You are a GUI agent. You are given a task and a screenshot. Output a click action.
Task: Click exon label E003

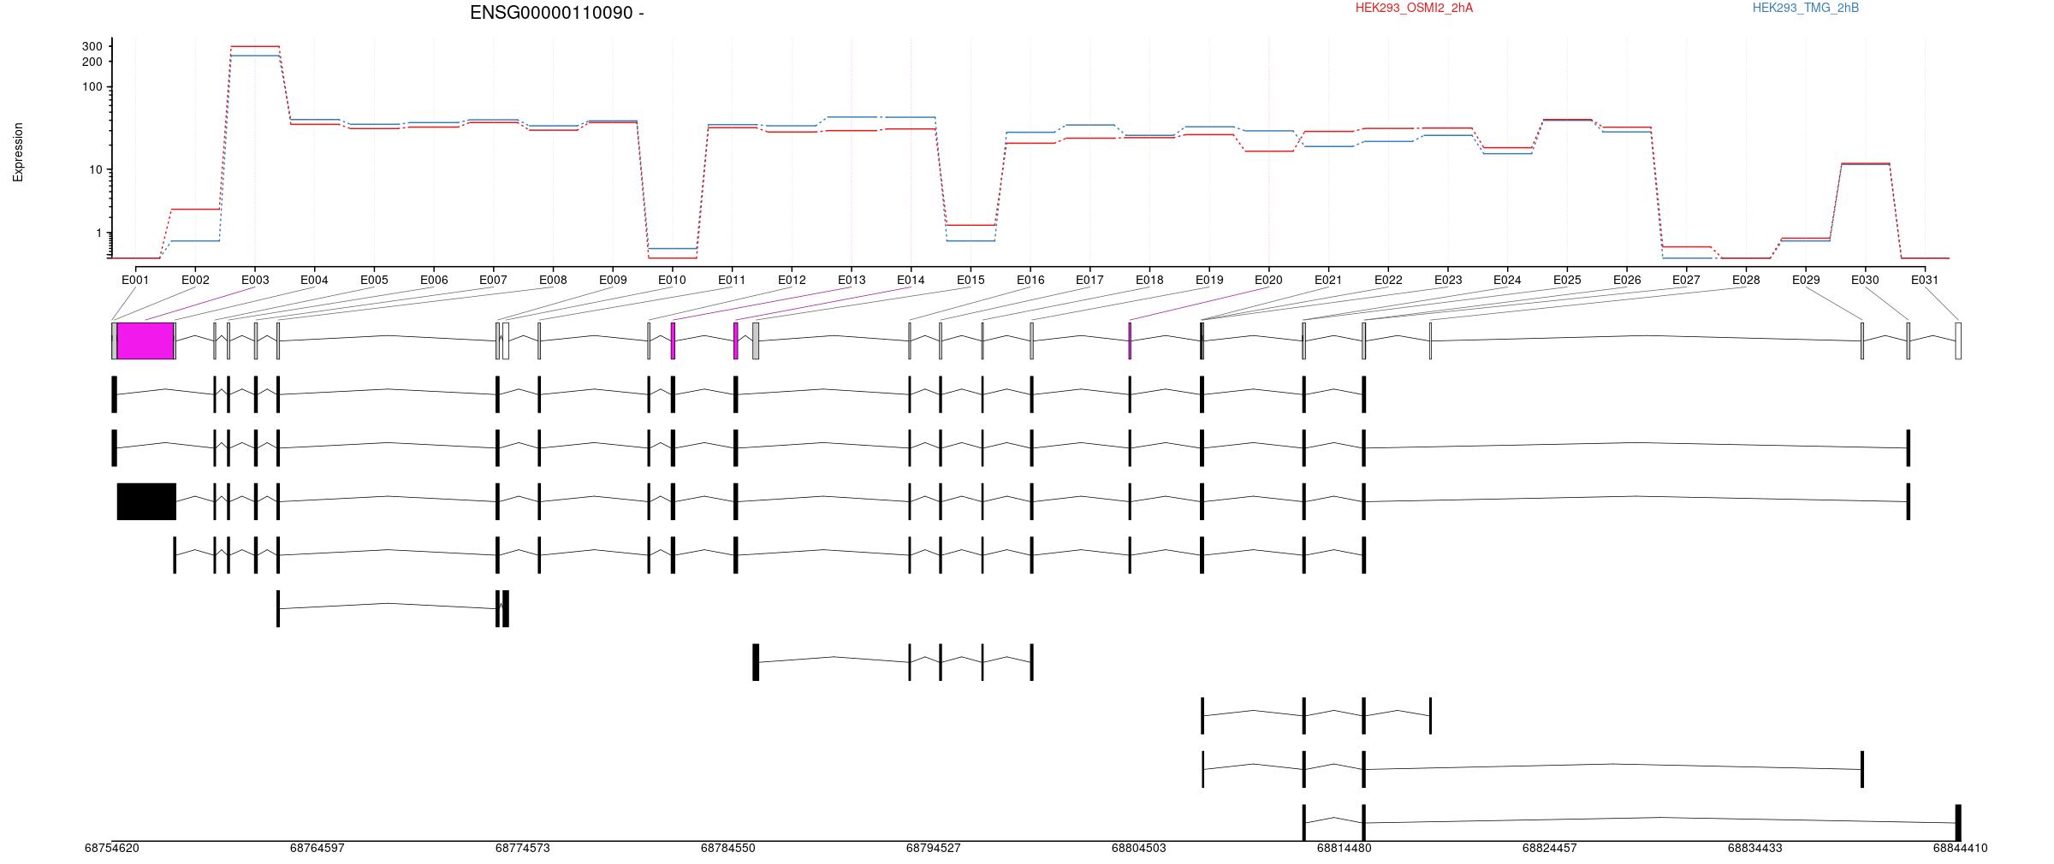255,280
